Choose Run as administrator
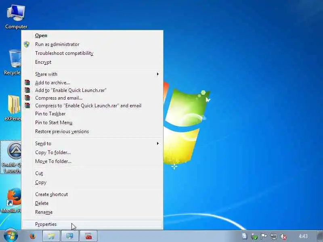 92,44
